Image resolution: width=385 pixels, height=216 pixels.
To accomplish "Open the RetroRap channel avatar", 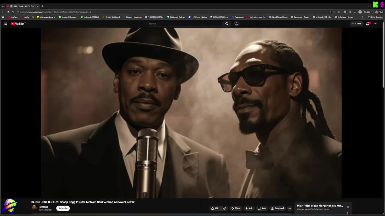I will [x=34, y=207].
